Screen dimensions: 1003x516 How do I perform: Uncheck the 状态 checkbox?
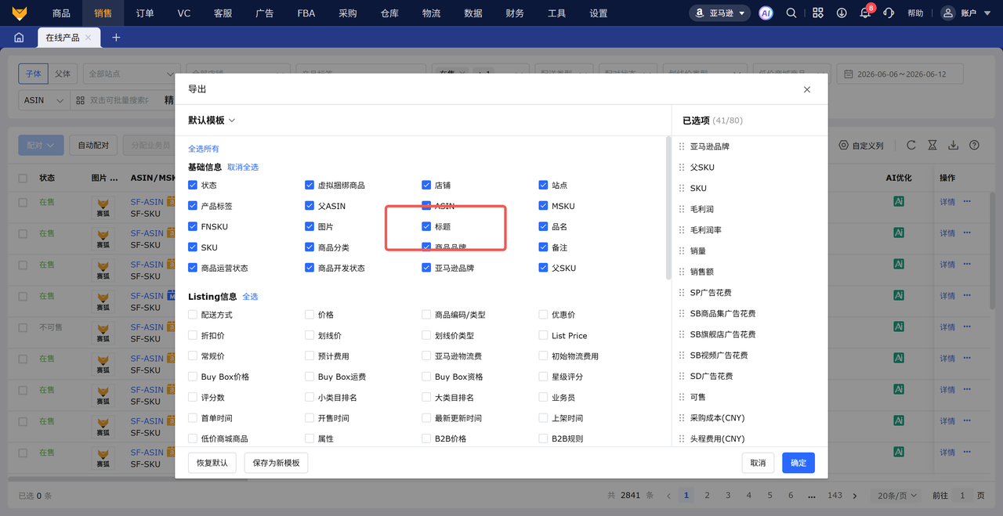coord(193,186)
